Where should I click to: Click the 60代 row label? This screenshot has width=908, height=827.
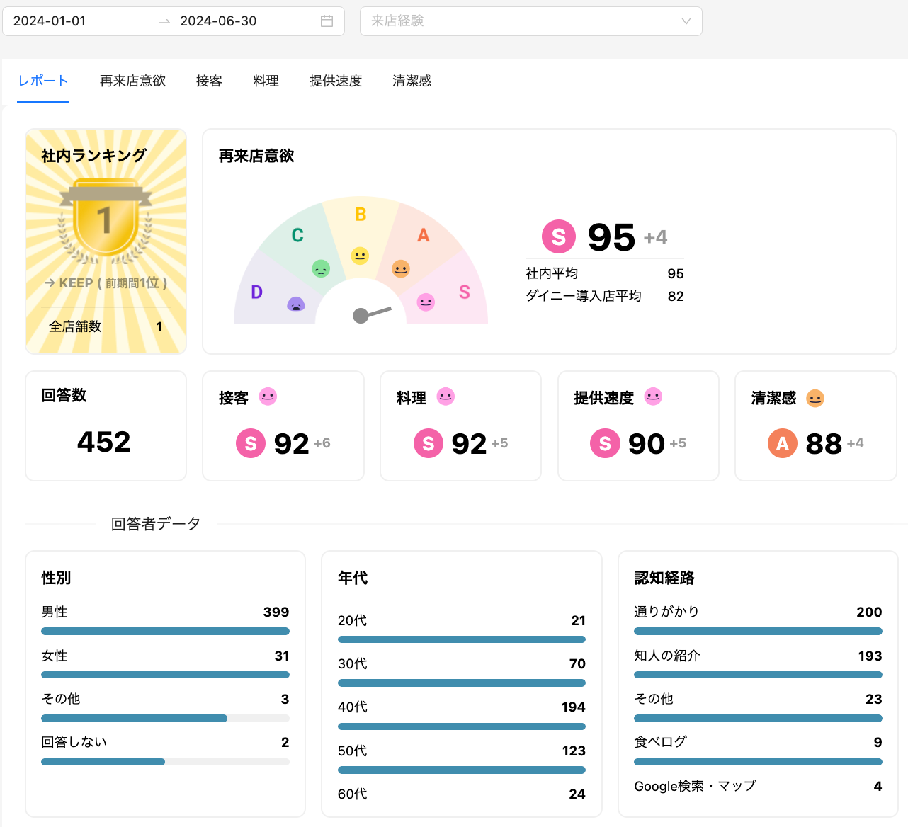point(353,794)
